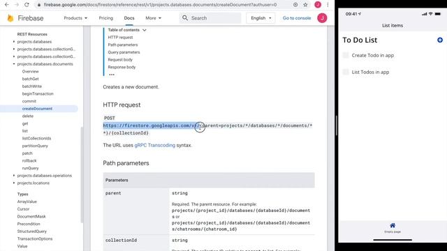Open the More dropdown menu
The width and height of the screenshot is (447, 251).
[x=154, y=18]
